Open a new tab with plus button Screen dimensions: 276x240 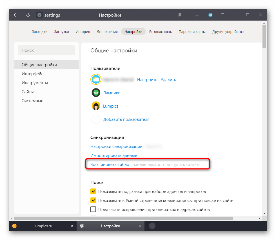(x=152, y=226)
